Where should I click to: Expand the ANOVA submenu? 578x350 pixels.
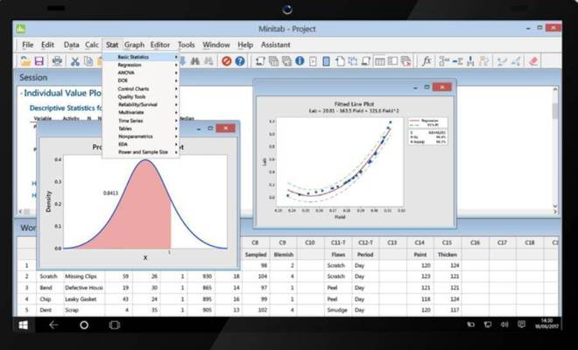[141, 73]
